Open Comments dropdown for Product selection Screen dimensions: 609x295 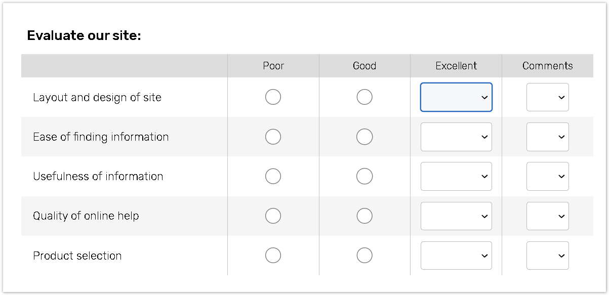click(x=547, y=256)
